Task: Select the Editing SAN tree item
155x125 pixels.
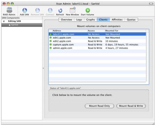Action: coord(22,21)
